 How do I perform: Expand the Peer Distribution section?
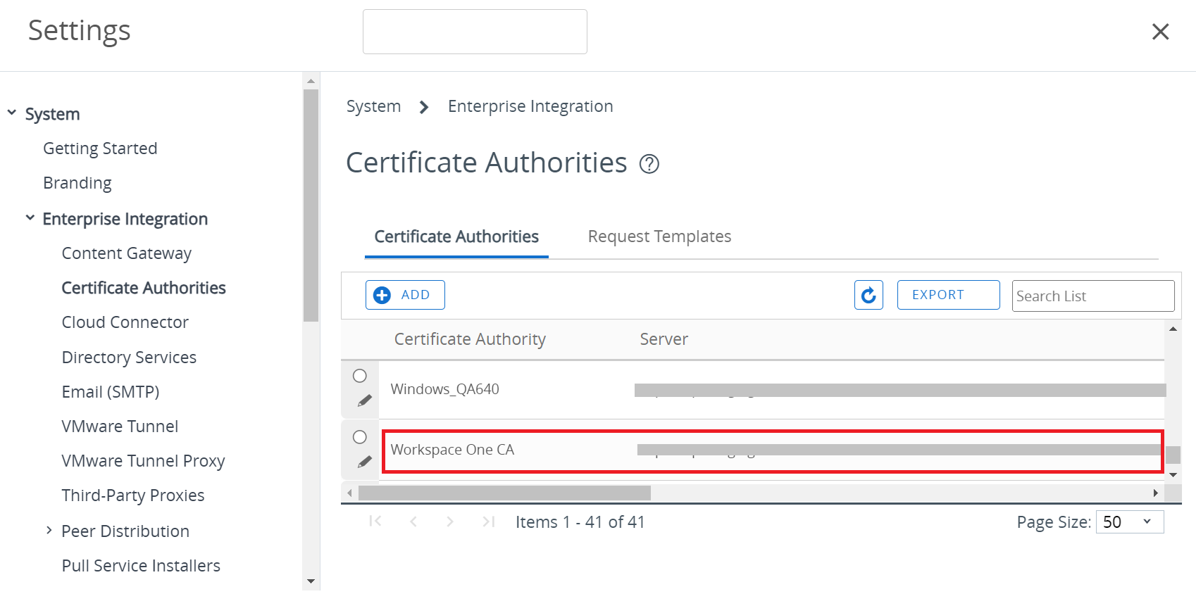click(x=49, y=531)
